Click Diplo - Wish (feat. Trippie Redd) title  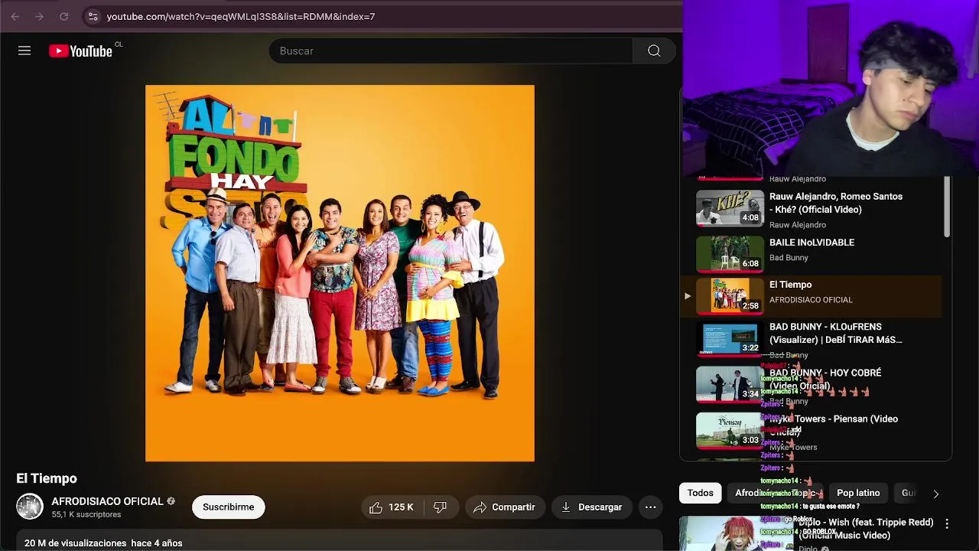pyautogui.click(x=866, y=529)
